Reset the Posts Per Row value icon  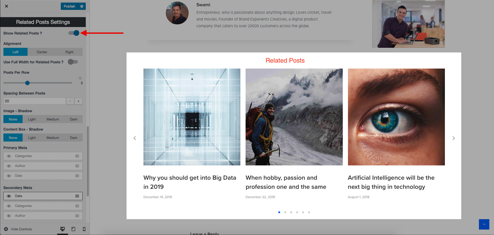coord(80,78)
